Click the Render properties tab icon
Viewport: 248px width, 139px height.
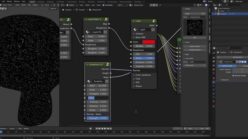(214, 58)
